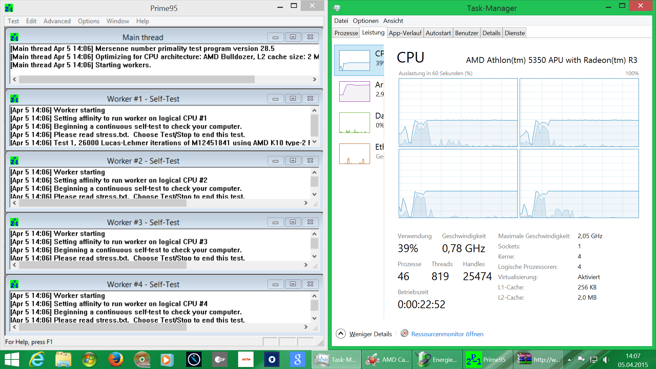This screenshot has height=369, width=656.
Task: Switch to the Prozesse tab
Action: point(346,33)
